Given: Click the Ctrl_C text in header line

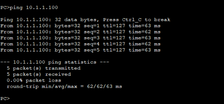Looking at the screenshot, I should coord(132,20).
